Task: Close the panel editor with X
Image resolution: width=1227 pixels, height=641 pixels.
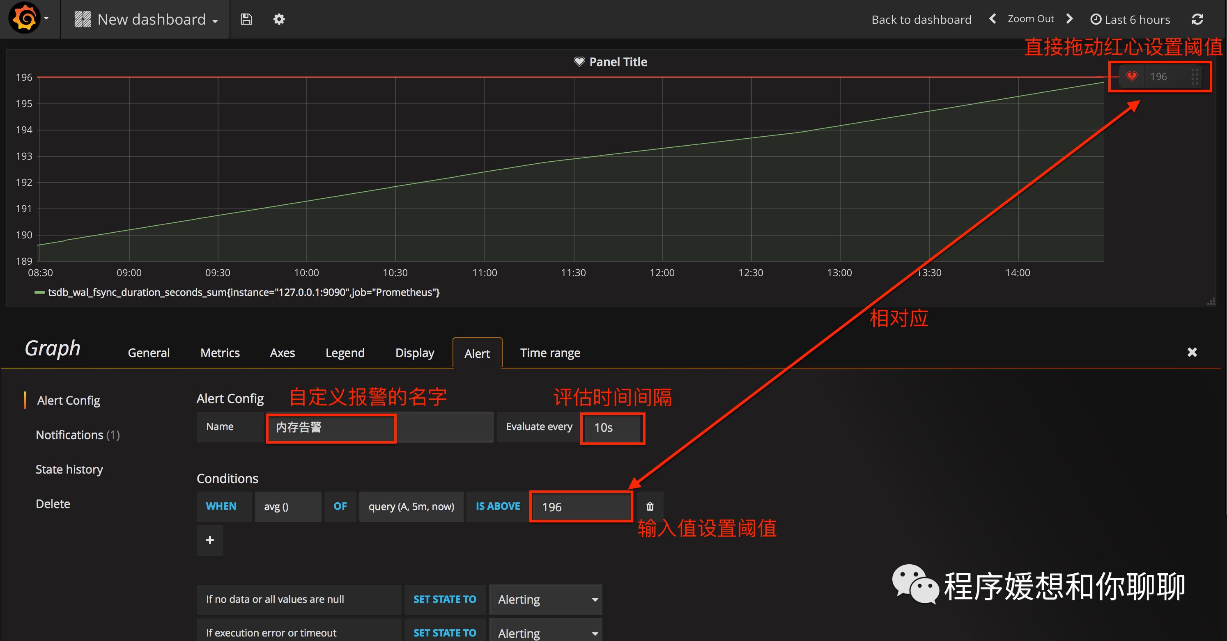Action: pyautogui.click(x=1192, y=352)
